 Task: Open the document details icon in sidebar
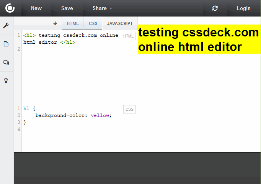tap(6, 44)
